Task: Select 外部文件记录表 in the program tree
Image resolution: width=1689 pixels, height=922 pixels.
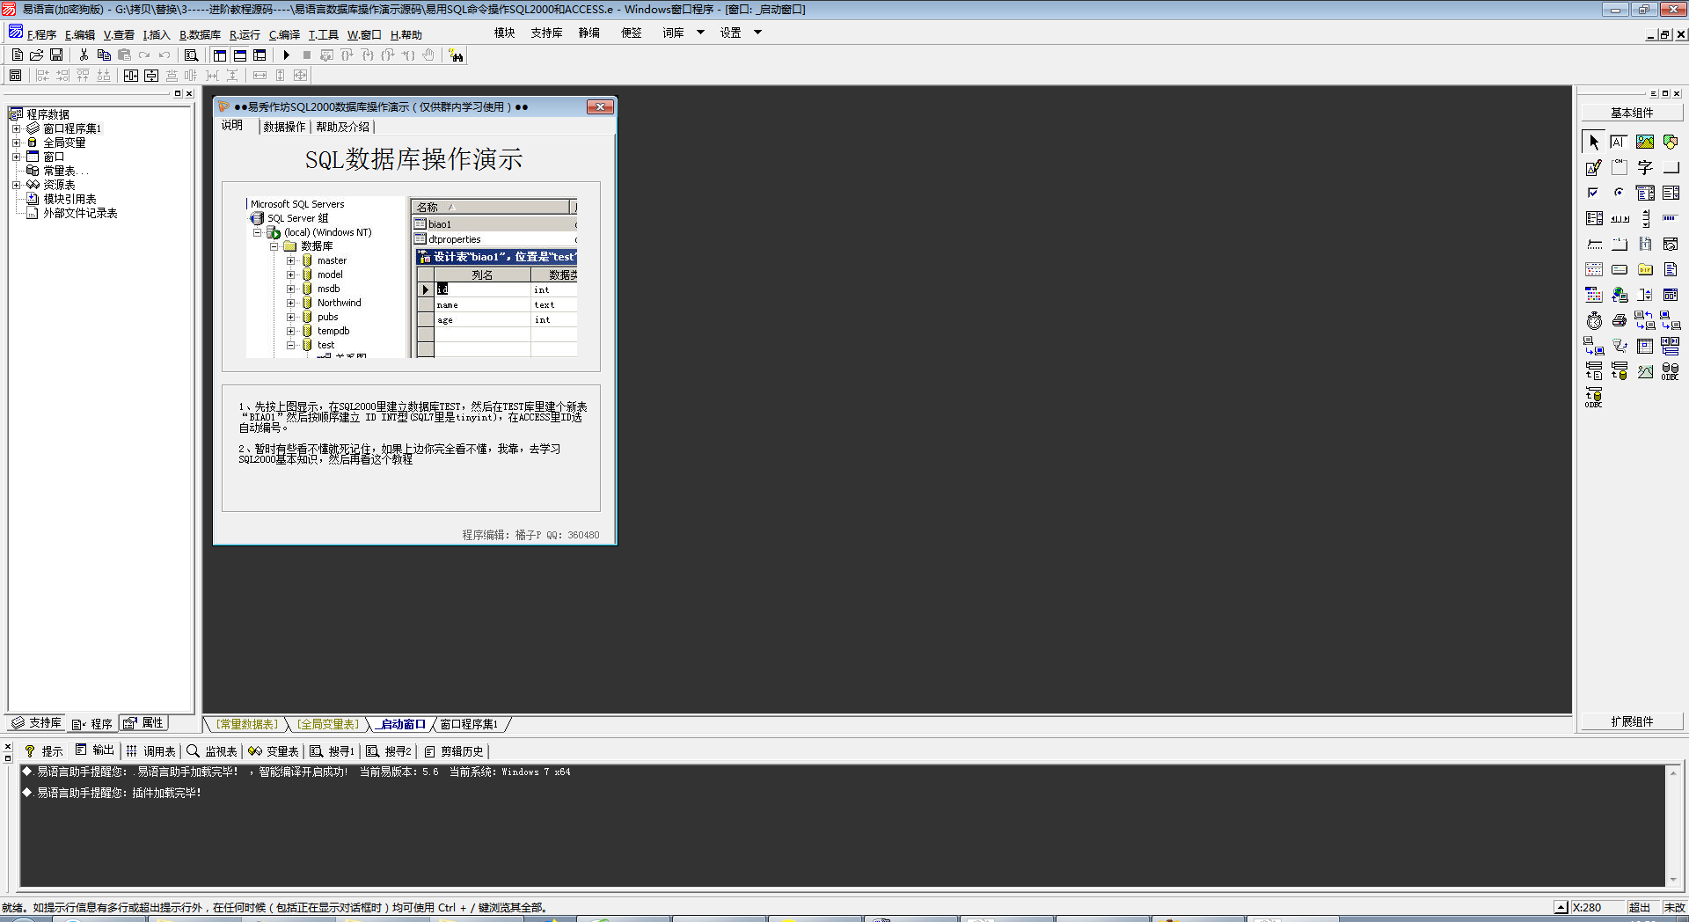Action: [80, 213]
